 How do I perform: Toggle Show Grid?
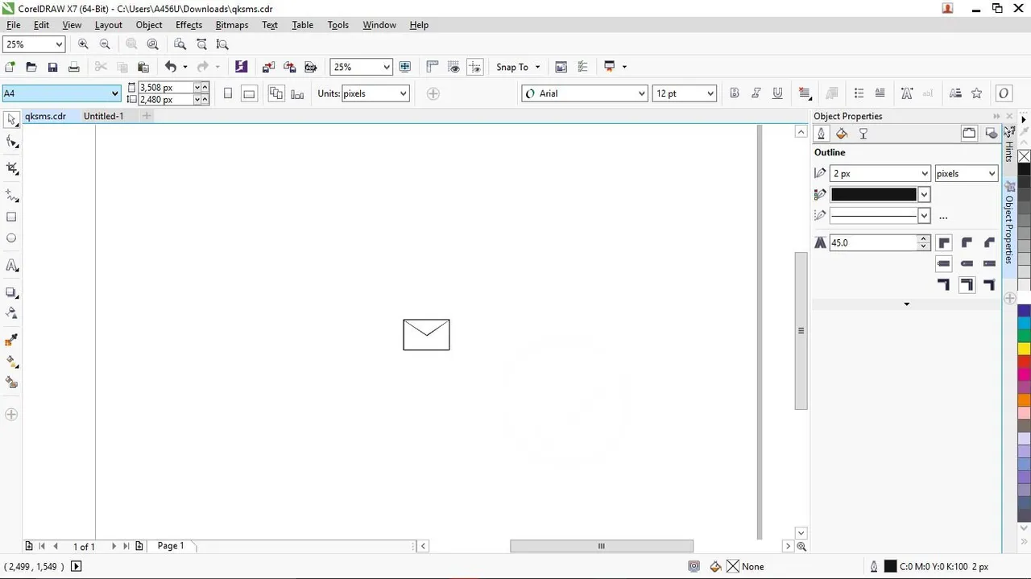coord(454,67)
